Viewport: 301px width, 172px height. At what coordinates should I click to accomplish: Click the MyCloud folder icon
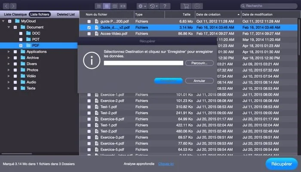(x=17, y=21)
